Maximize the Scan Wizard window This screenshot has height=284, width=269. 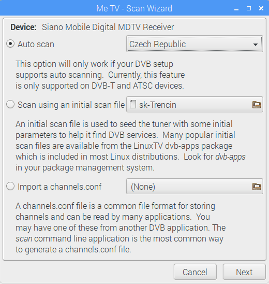coord(249,8)
